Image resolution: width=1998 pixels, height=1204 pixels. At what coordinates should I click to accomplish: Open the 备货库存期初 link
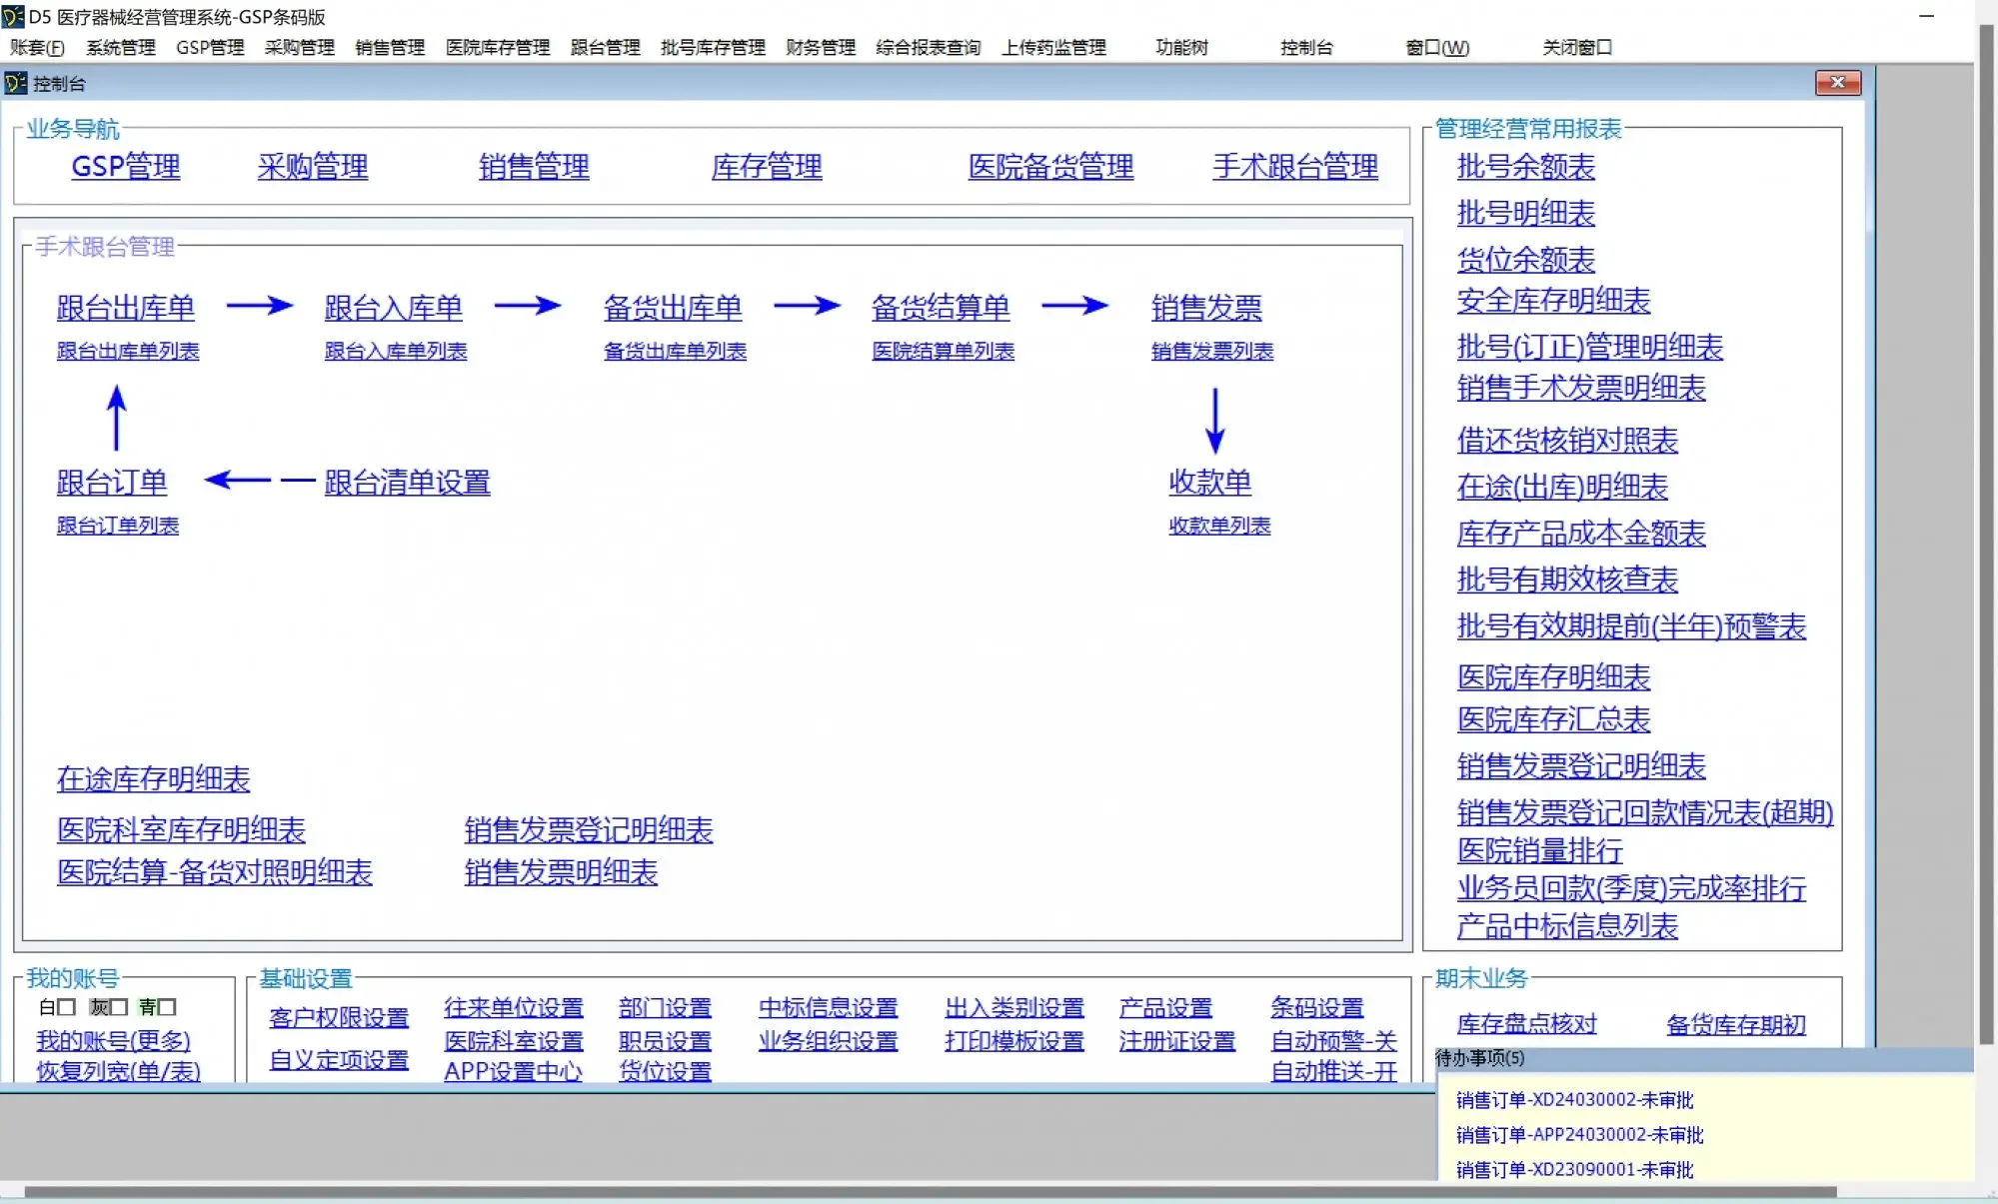pos(1736,1024)
